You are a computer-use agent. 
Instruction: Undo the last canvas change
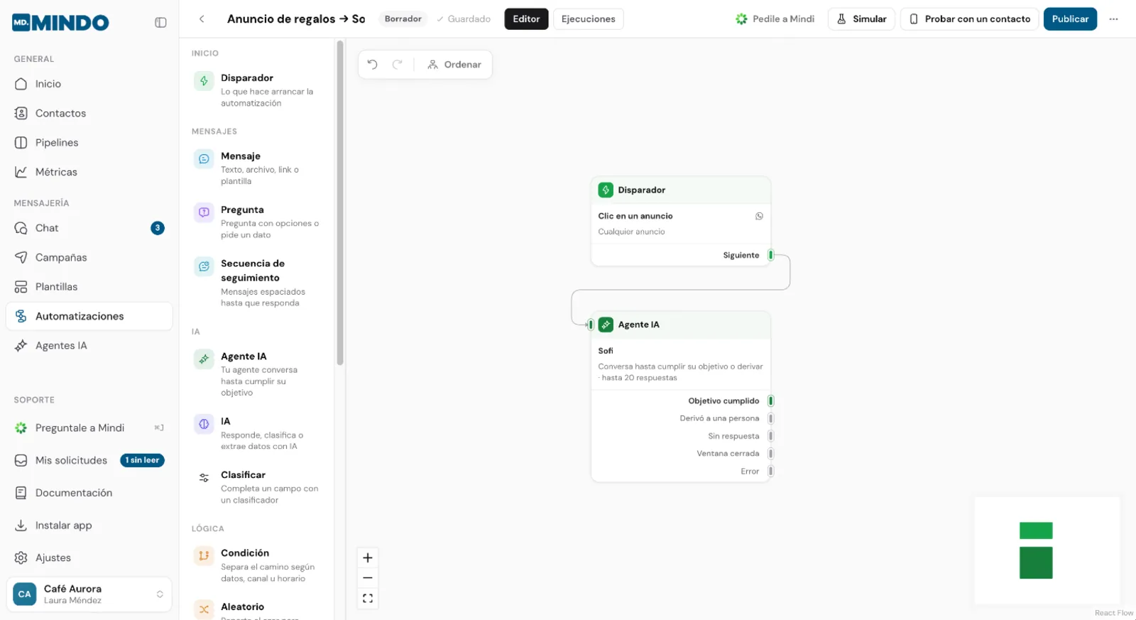coord(373,65)
